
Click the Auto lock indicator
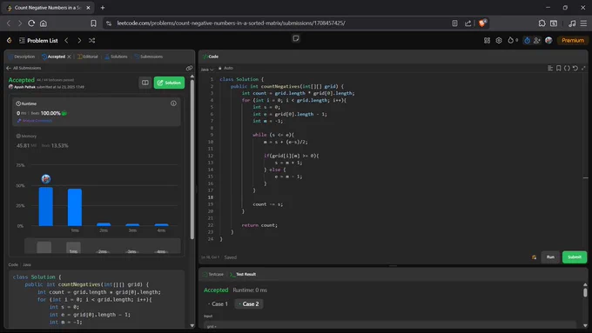pos(225,69)
